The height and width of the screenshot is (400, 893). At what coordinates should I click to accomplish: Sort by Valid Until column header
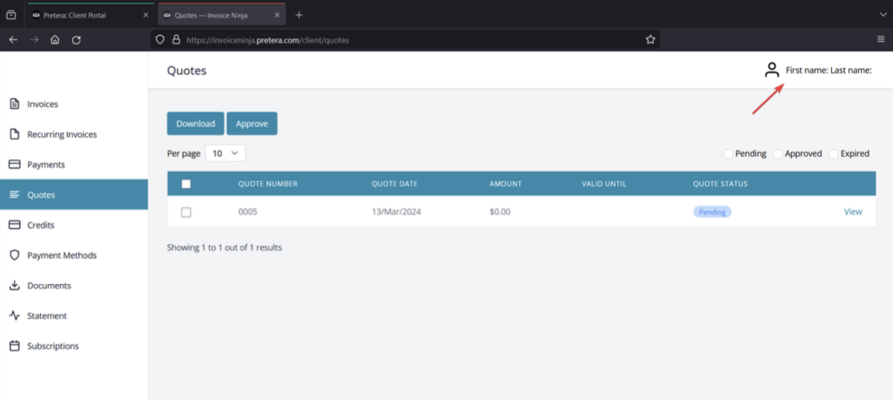pos(603,184)
